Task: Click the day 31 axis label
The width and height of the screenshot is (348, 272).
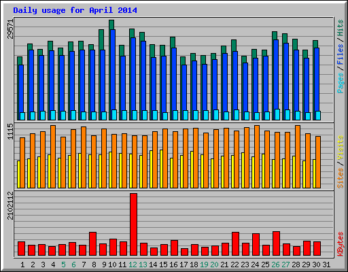Action: click(326, 265)
